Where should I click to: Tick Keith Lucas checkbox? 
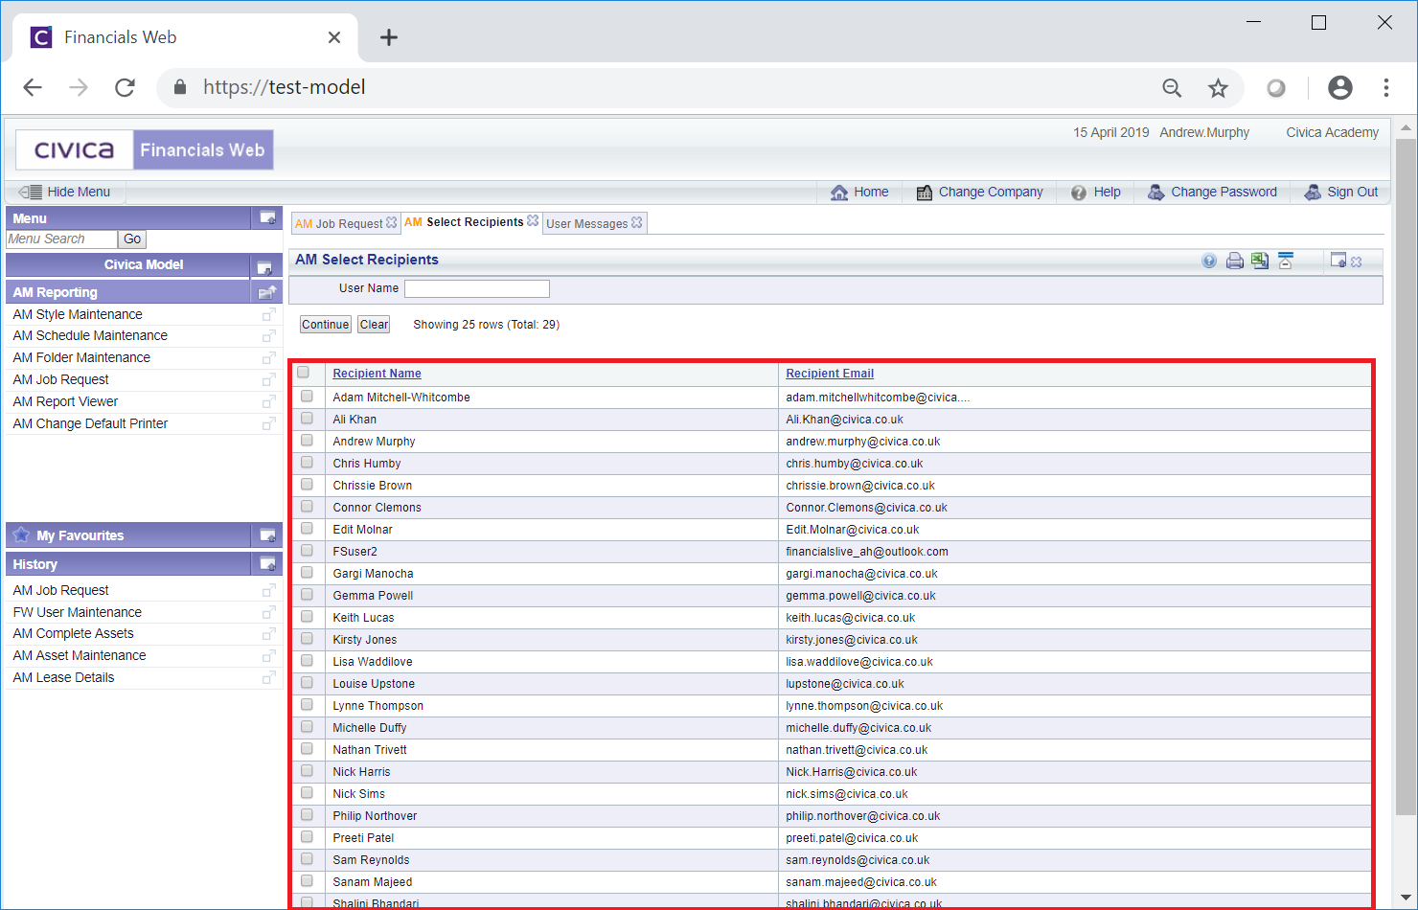click(x=307, y=616)
